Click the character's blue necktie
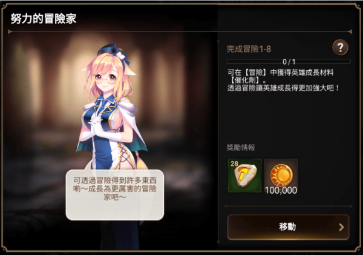363x255 pixels. click(102, 107)
